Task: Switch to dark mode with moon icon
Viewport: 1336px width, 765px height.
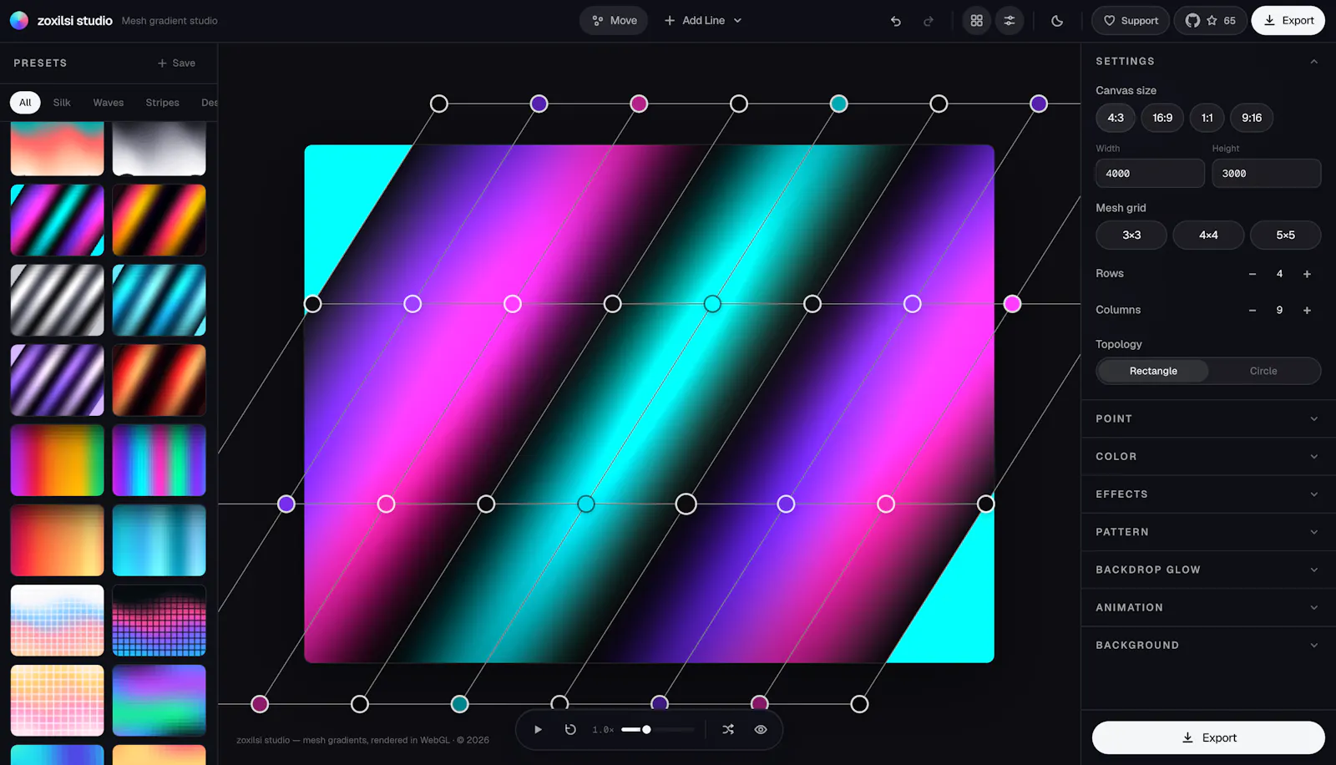Action: pos(1057,21)
